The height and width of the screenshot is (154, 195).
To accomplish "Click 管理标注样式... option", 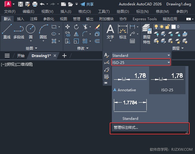I will click(x=150, y=128).
